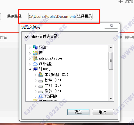Viewport: 134px width, 125px height.
Task: Open the 选择目录 directory chooser
Action: (x=84, y=16)
